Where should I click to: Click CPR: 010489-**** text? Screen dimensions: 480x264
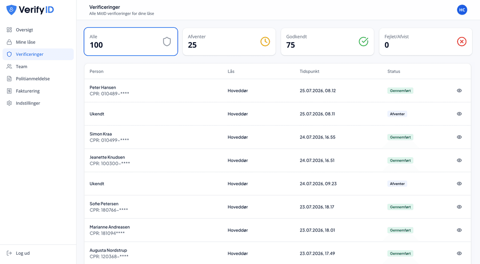coord(109,94)
